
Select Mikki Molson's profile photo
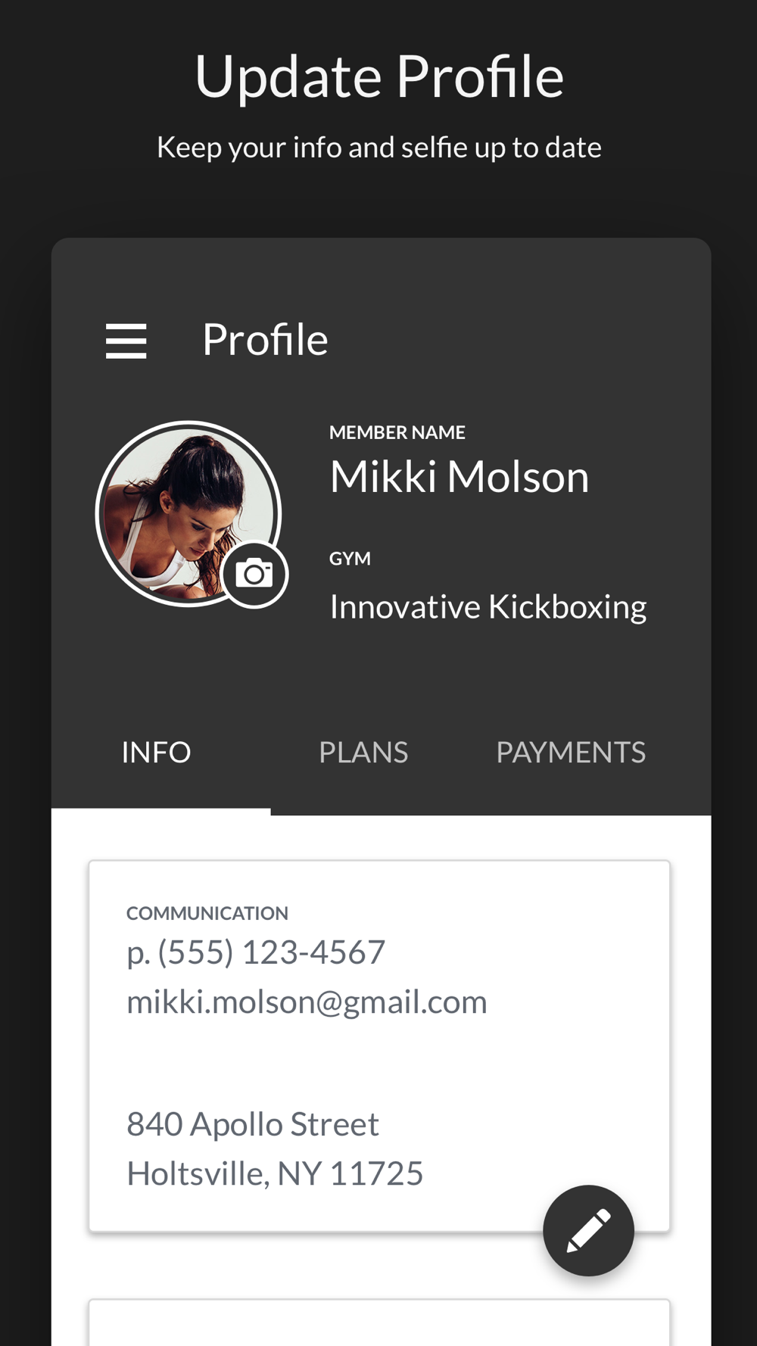(188, 513)
